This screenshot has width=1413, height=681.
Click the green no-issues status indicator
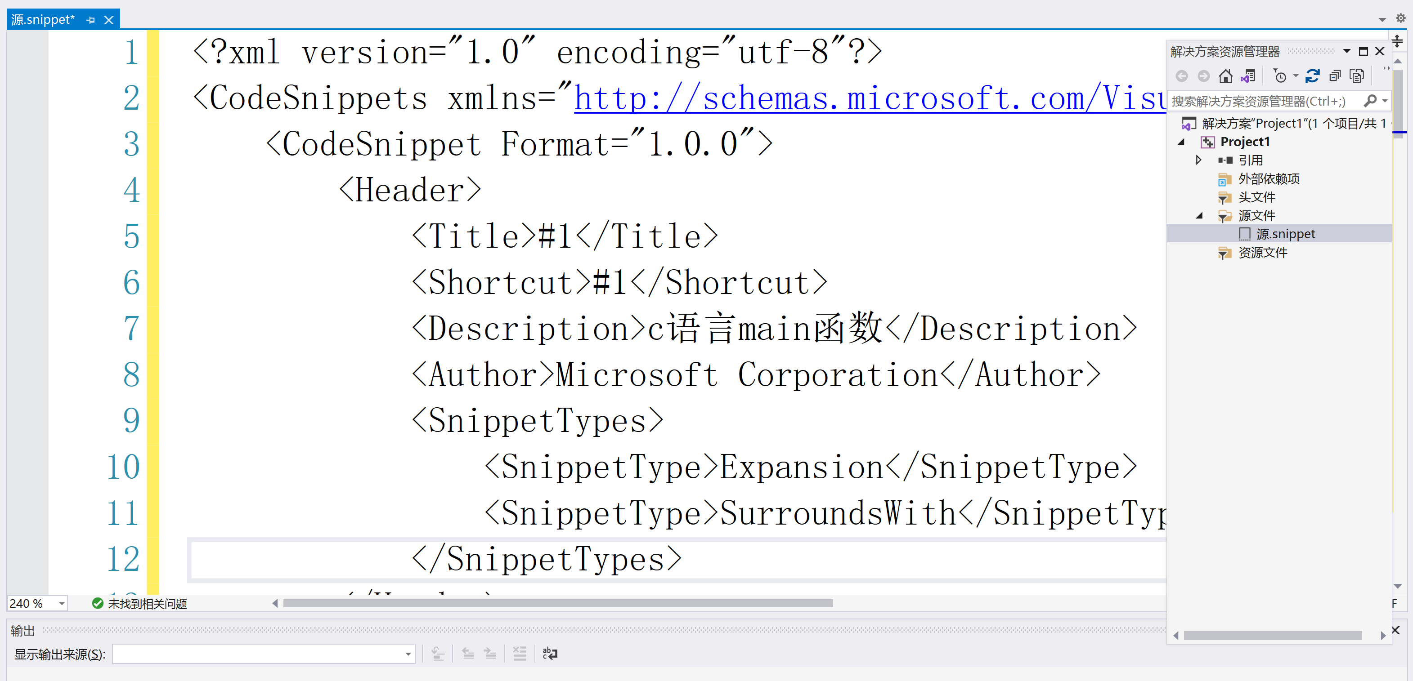97,603
